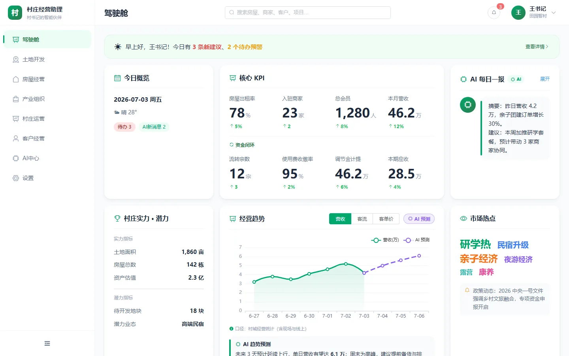Open 房屋经营 in the sidebar
This screenshot has height=356, width=569.
(47, 79)
